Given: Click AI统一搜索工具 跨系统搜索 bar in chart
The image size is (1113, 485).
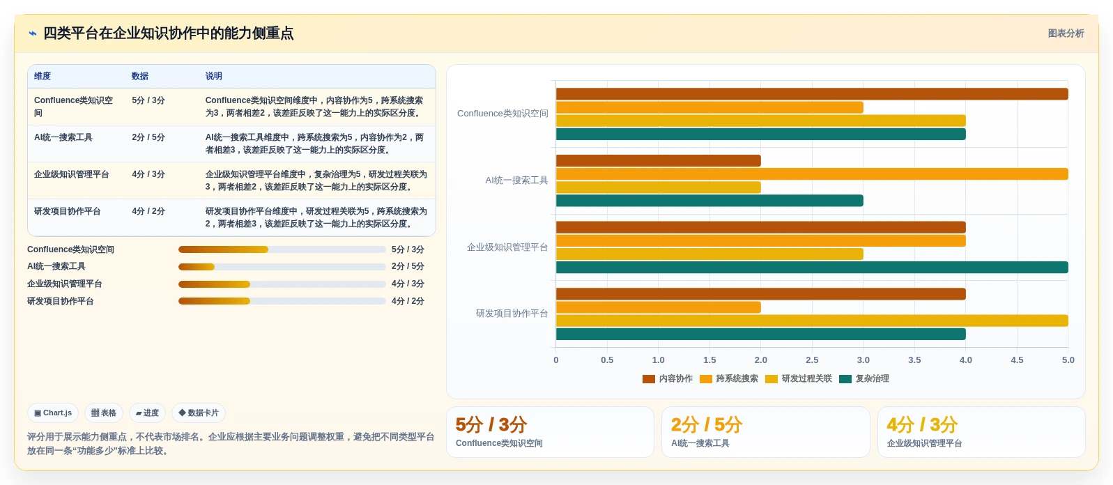Looking at the screenshot, I should tap(812, 174).
